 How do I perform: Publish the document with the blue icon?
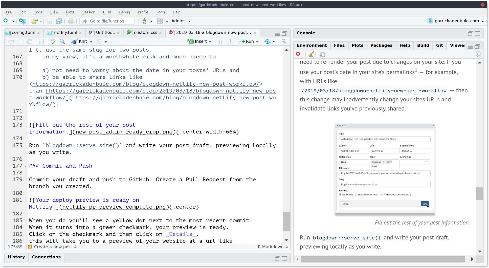click(267, 41)
